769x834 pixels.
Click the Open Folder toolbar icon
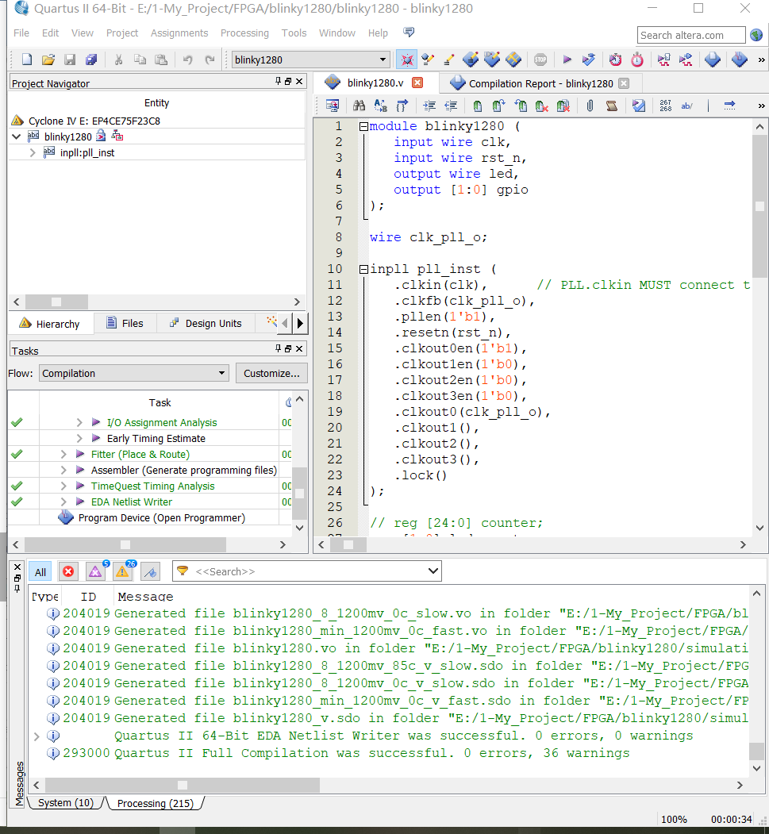[48, 60]
